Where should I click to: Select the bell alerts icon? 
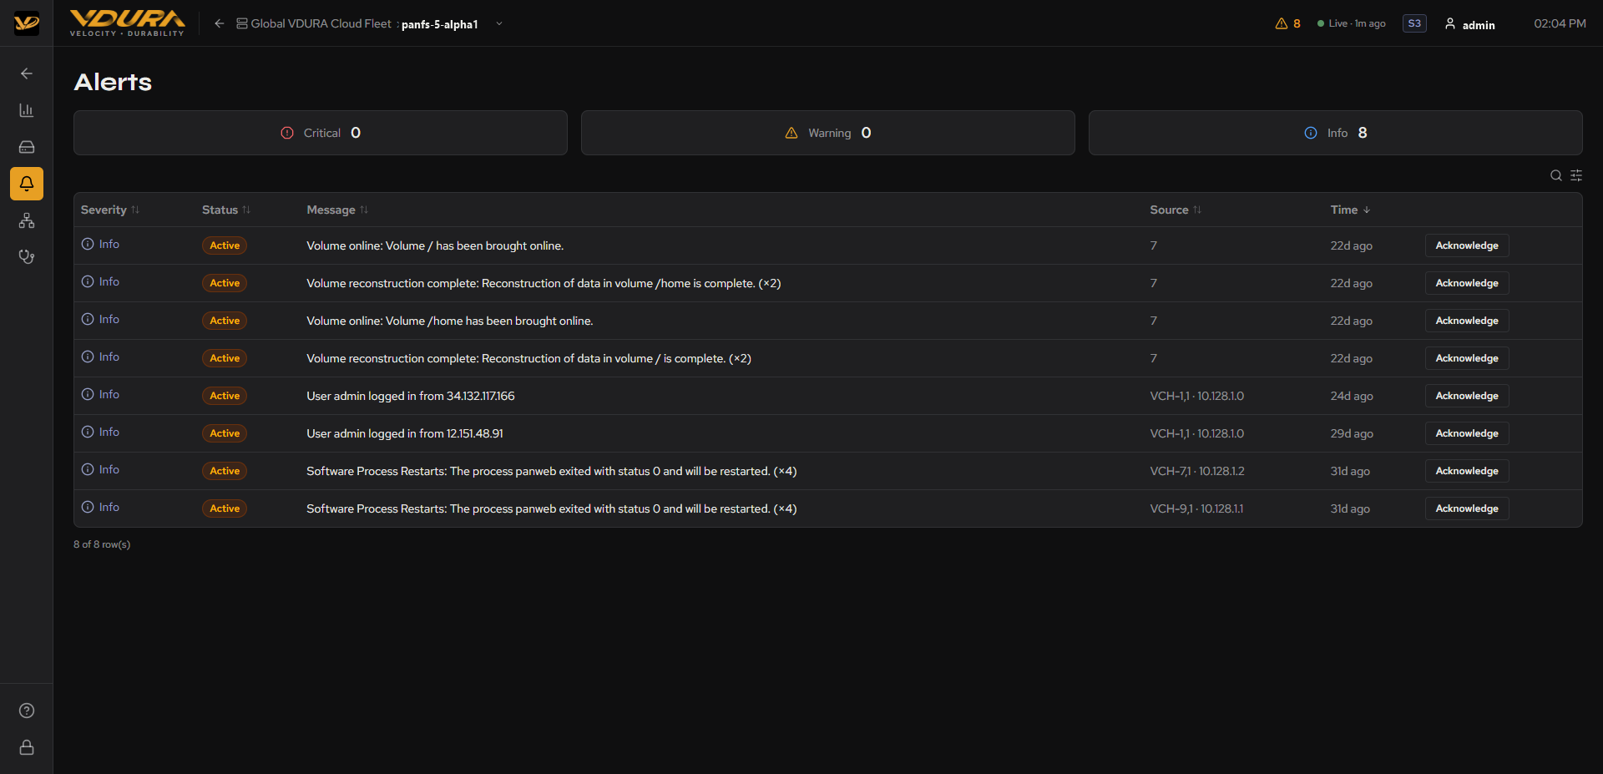27,184
